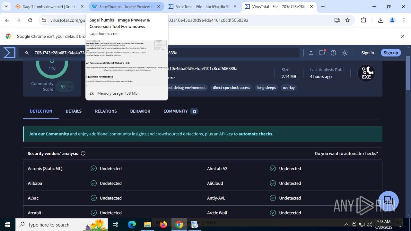Open Chrome downloads panel
The height and width of the screenshot is (231, 411).
pyautogui.click(x=381, y=20)
